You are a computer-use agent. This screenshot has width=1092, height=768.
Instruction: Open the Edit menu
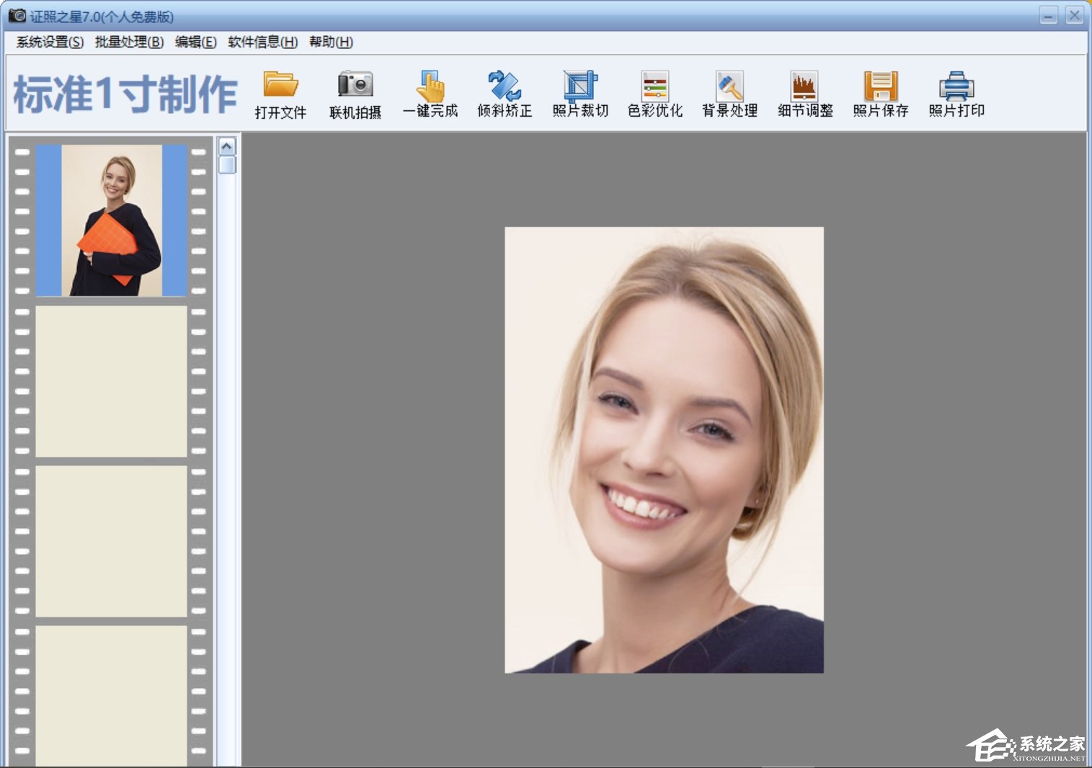(195, 42)
